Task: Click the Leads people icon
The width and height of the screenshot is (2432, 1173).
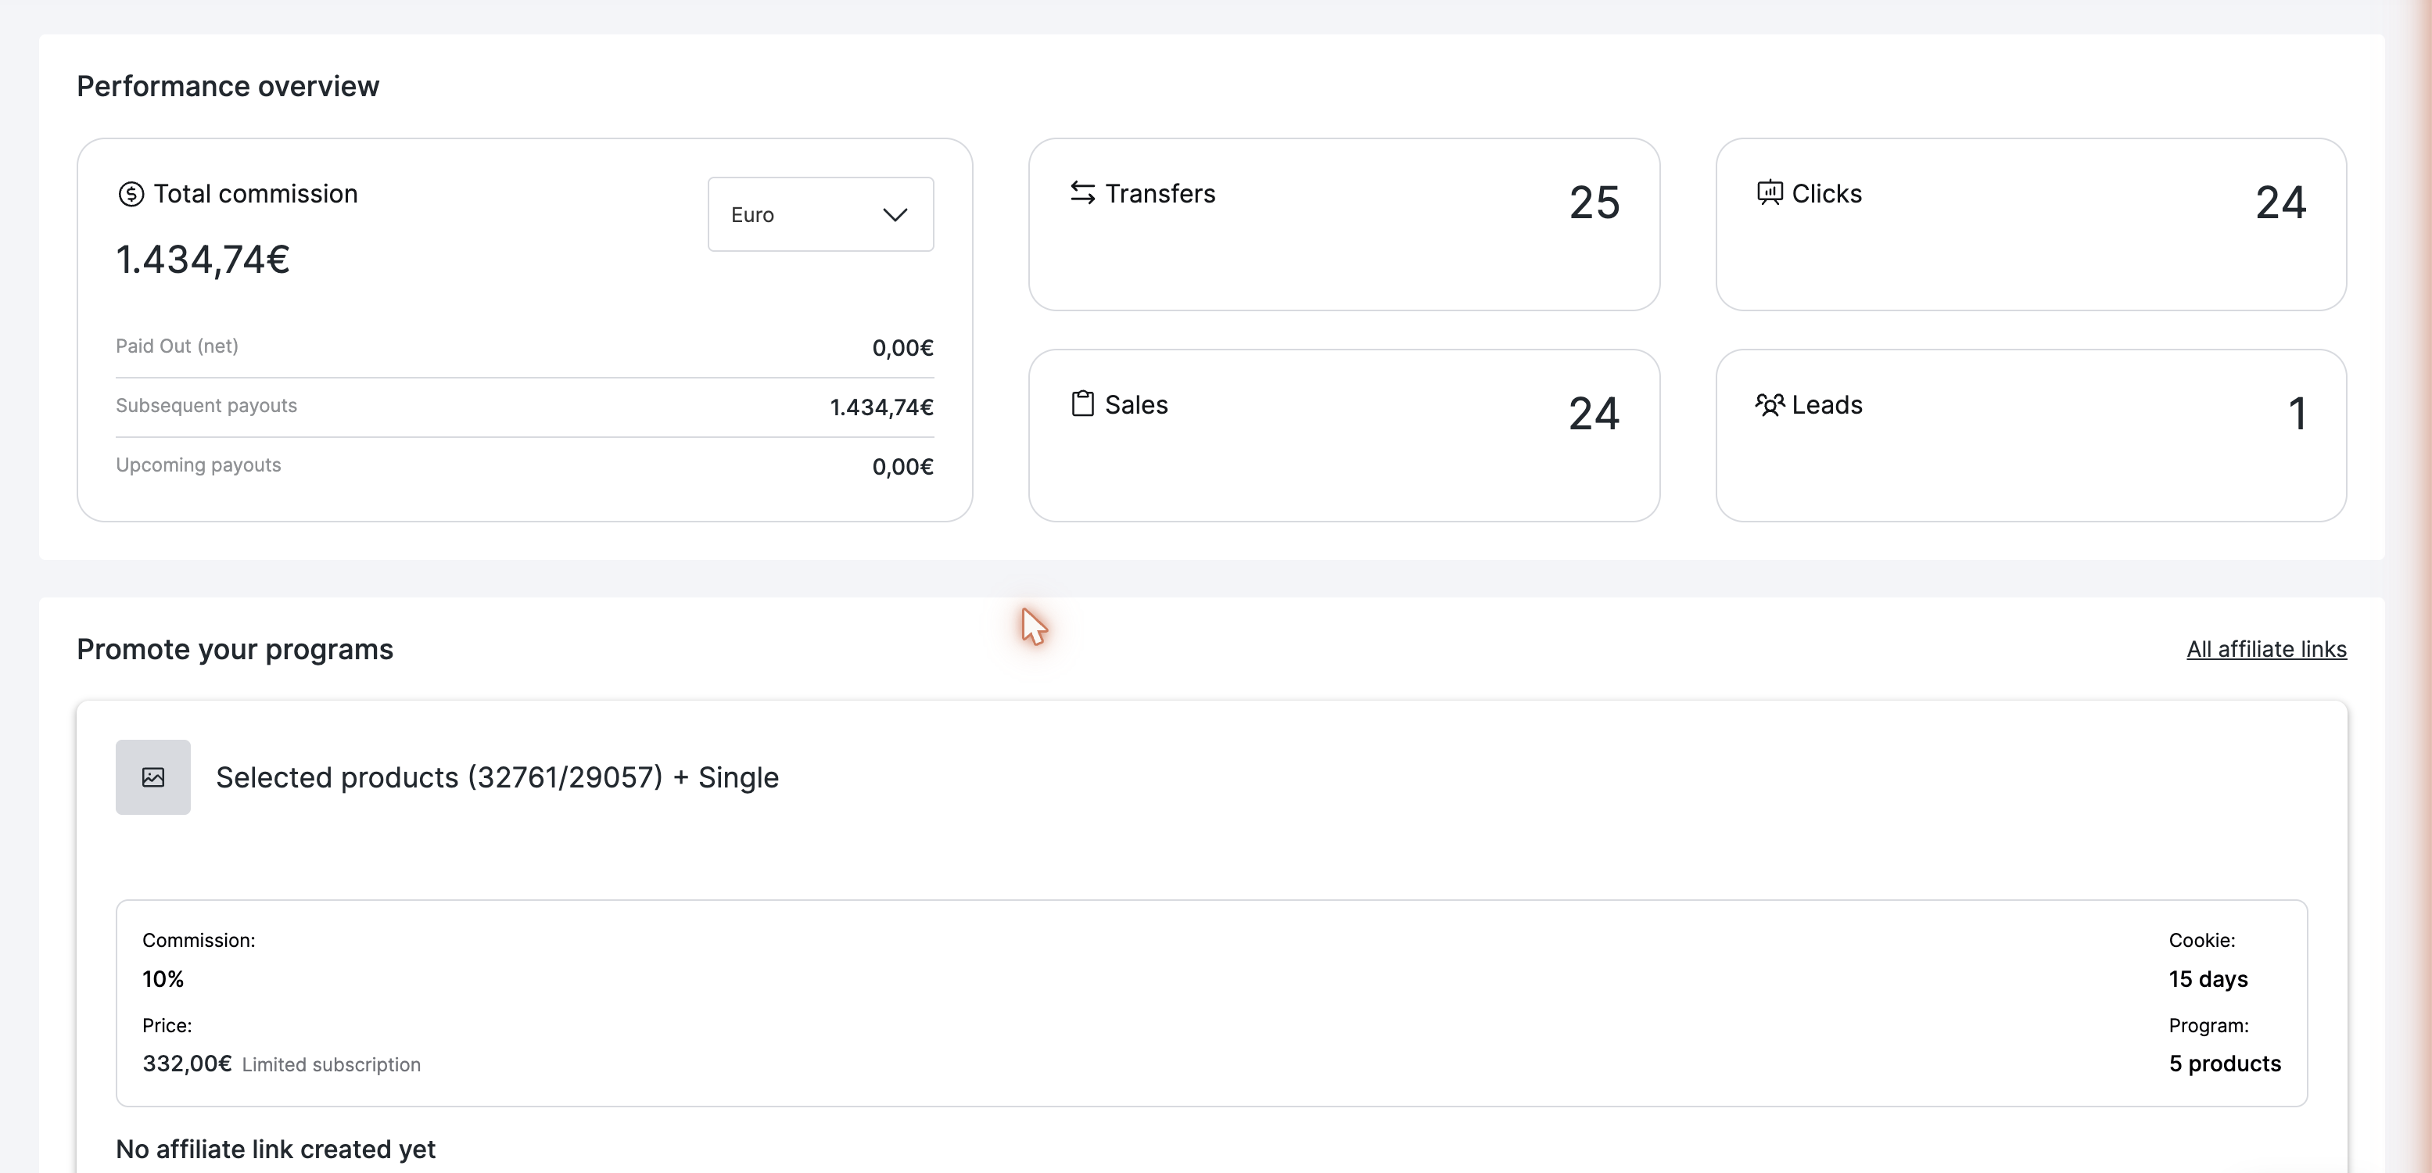Action: pos(1770,404)
